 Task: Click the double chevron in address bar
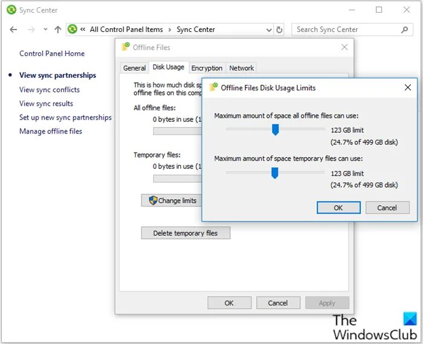(83, 29)
